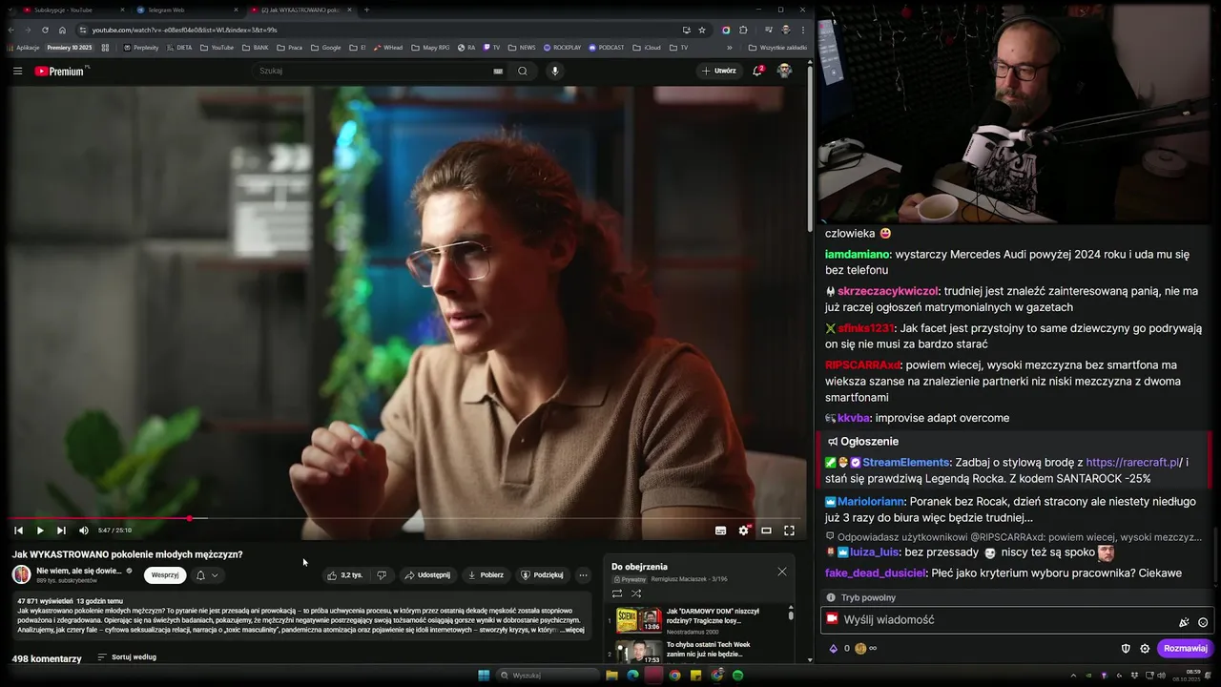1221x687 pixels.
Task: Open the PODCAST bookmark
Action: (607, 47)
